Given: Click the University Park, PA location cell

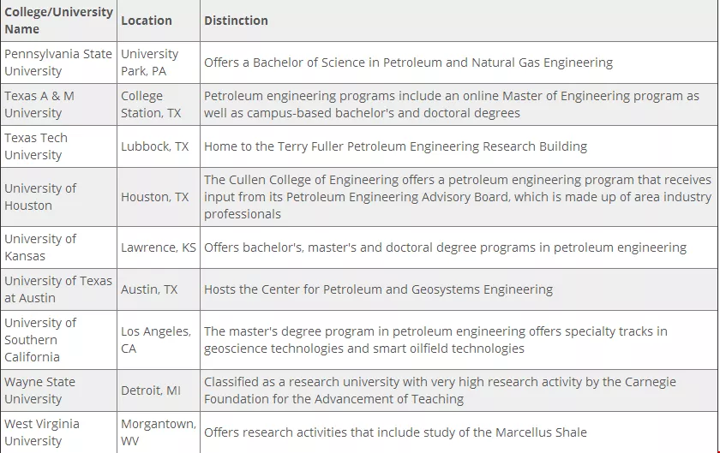Looking at the screenshot, I should pyautogui.click(x=150, y=63).
